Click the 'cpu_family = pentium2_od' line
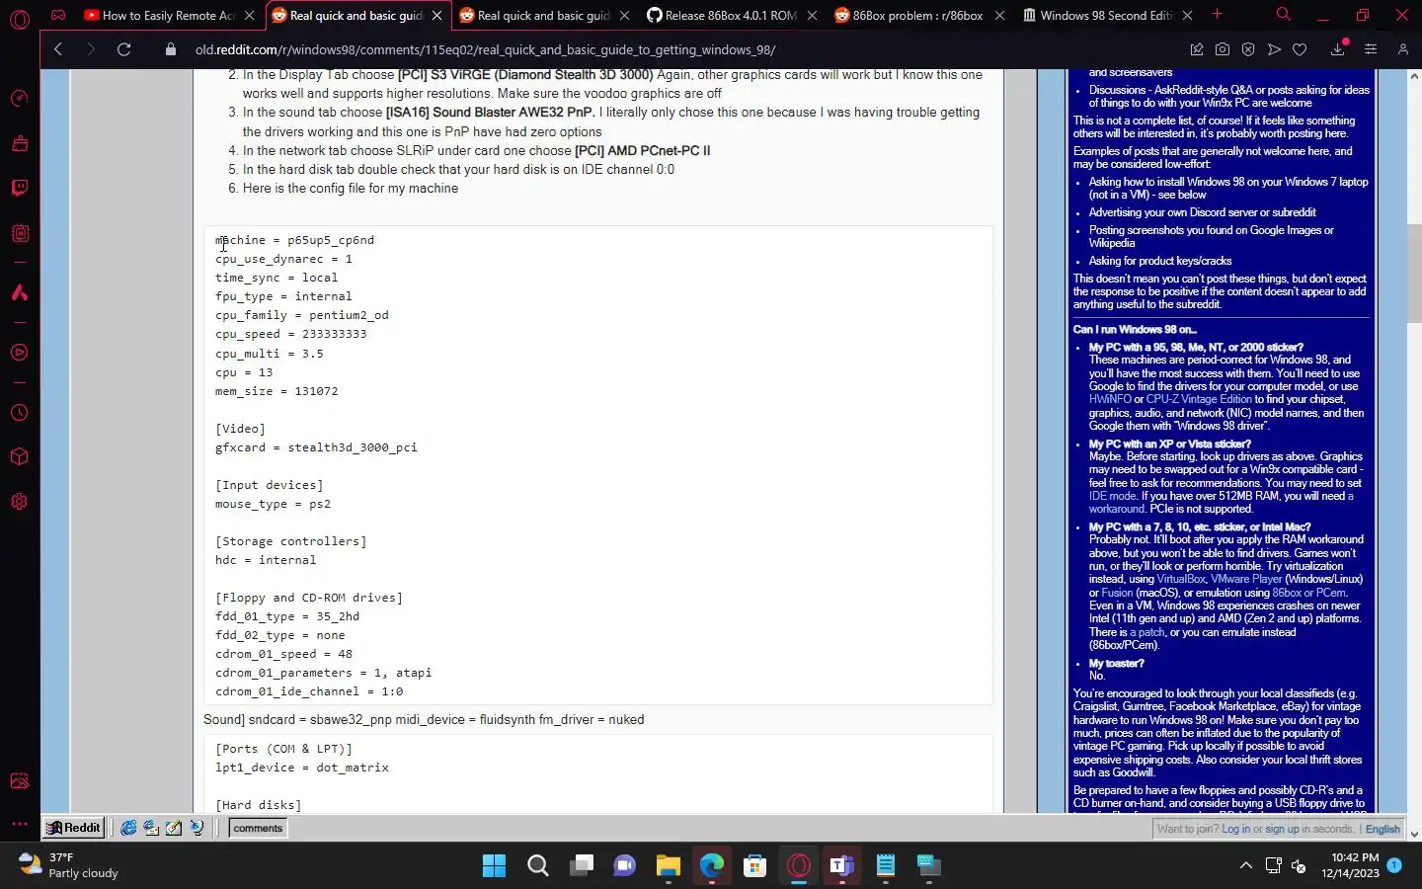 coord(302,315)
